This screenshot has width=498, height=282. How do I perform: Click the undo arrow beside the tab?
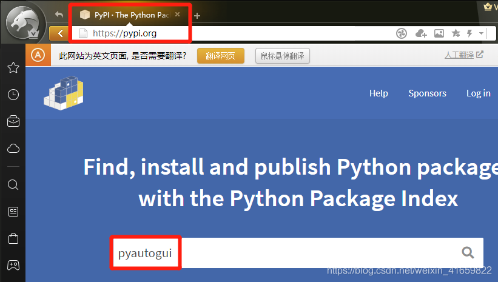pyautogui.click(x=59, y=15)
